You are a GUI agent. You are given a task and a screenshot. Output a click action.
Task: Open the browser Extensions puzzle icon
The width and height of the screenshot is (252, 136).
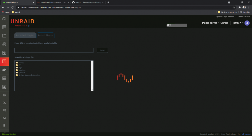239,8
